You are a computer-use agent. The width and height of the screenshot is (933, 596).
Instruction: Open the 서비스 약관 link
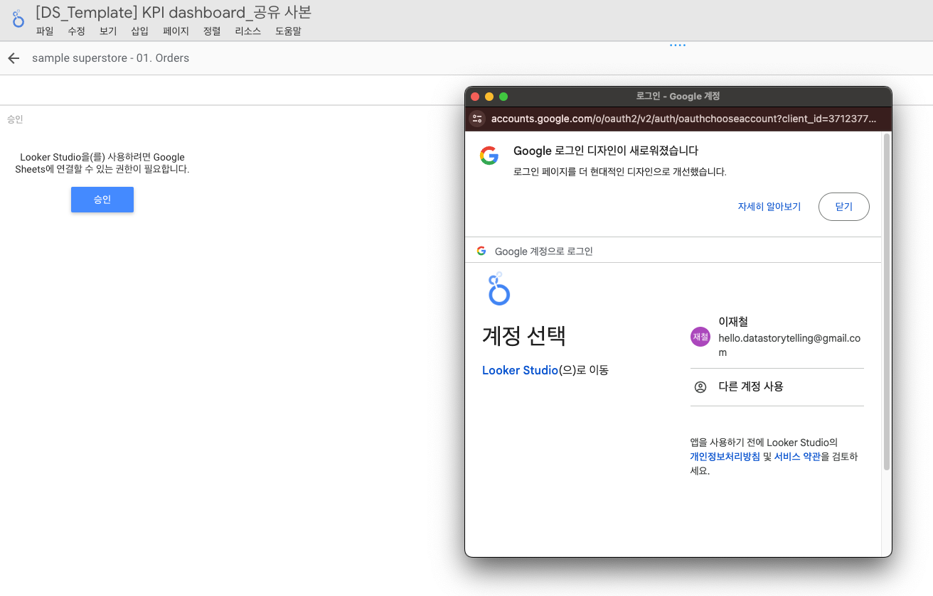click(x=797, y=457)
